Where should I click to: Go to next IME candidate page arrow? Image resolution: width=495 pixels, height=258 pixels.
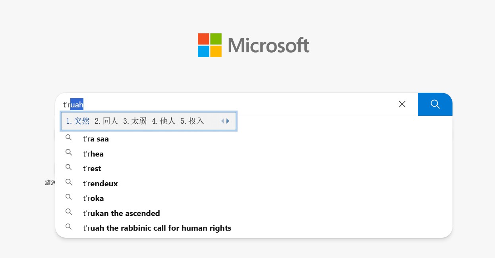click(x=228, y=121)
